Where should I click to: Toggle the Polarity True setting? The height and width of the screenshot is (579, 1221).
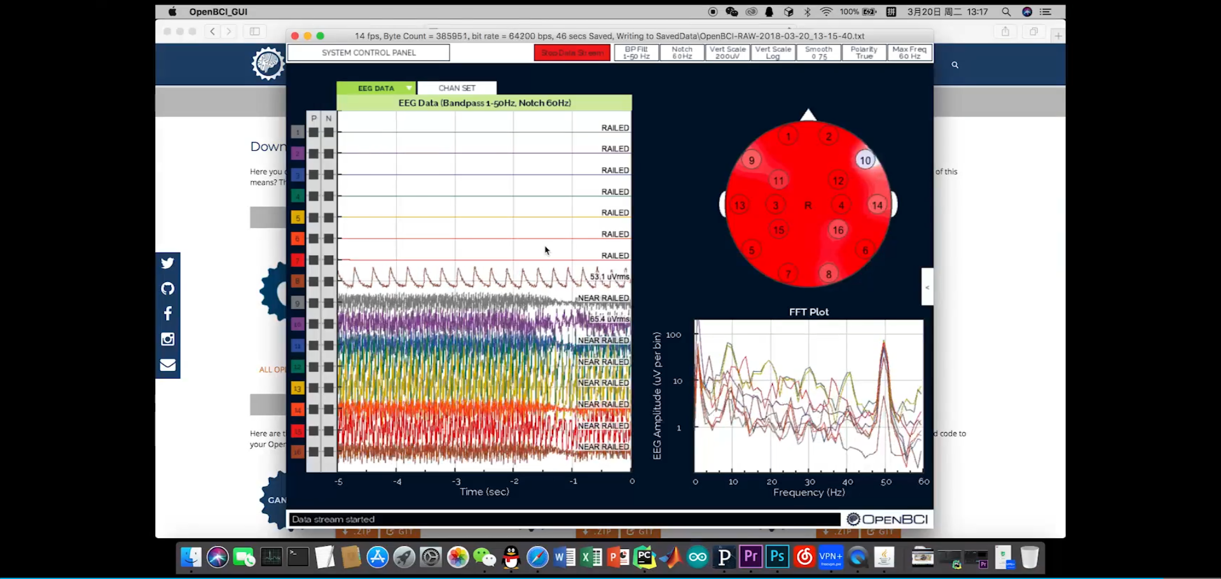[864, 53]
